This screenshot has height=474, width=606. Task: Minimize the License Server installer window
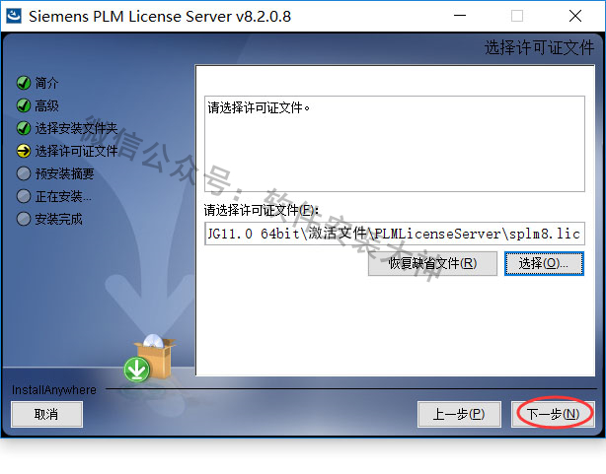coord(460,16)
